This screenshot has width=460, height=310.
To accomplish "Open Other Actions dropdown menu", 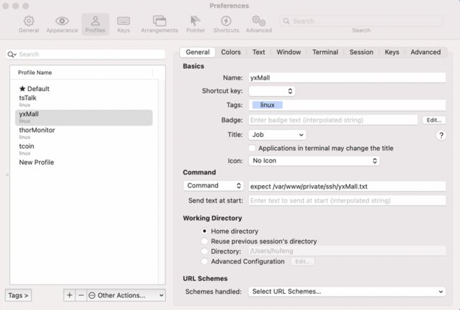I will [126, 295].
